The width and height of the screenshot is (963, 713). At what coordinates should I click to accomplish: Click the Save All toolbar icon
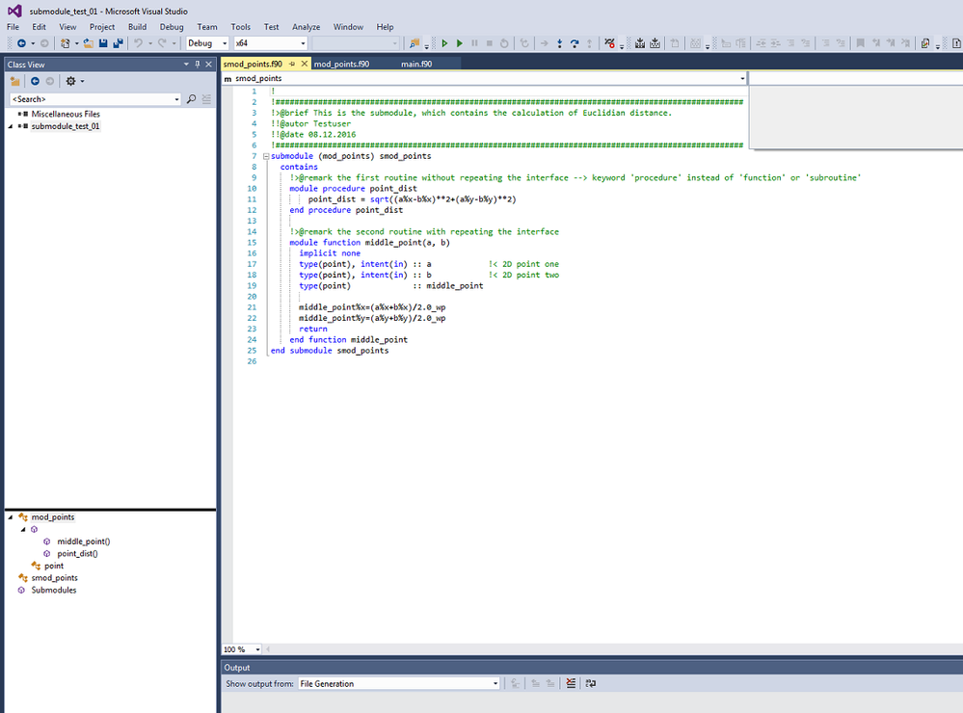tap(118, 43)
